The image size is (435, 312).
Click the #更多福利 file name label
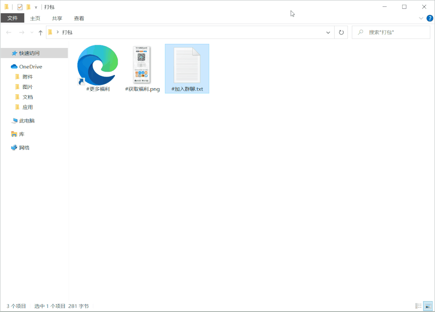(98, 89)
